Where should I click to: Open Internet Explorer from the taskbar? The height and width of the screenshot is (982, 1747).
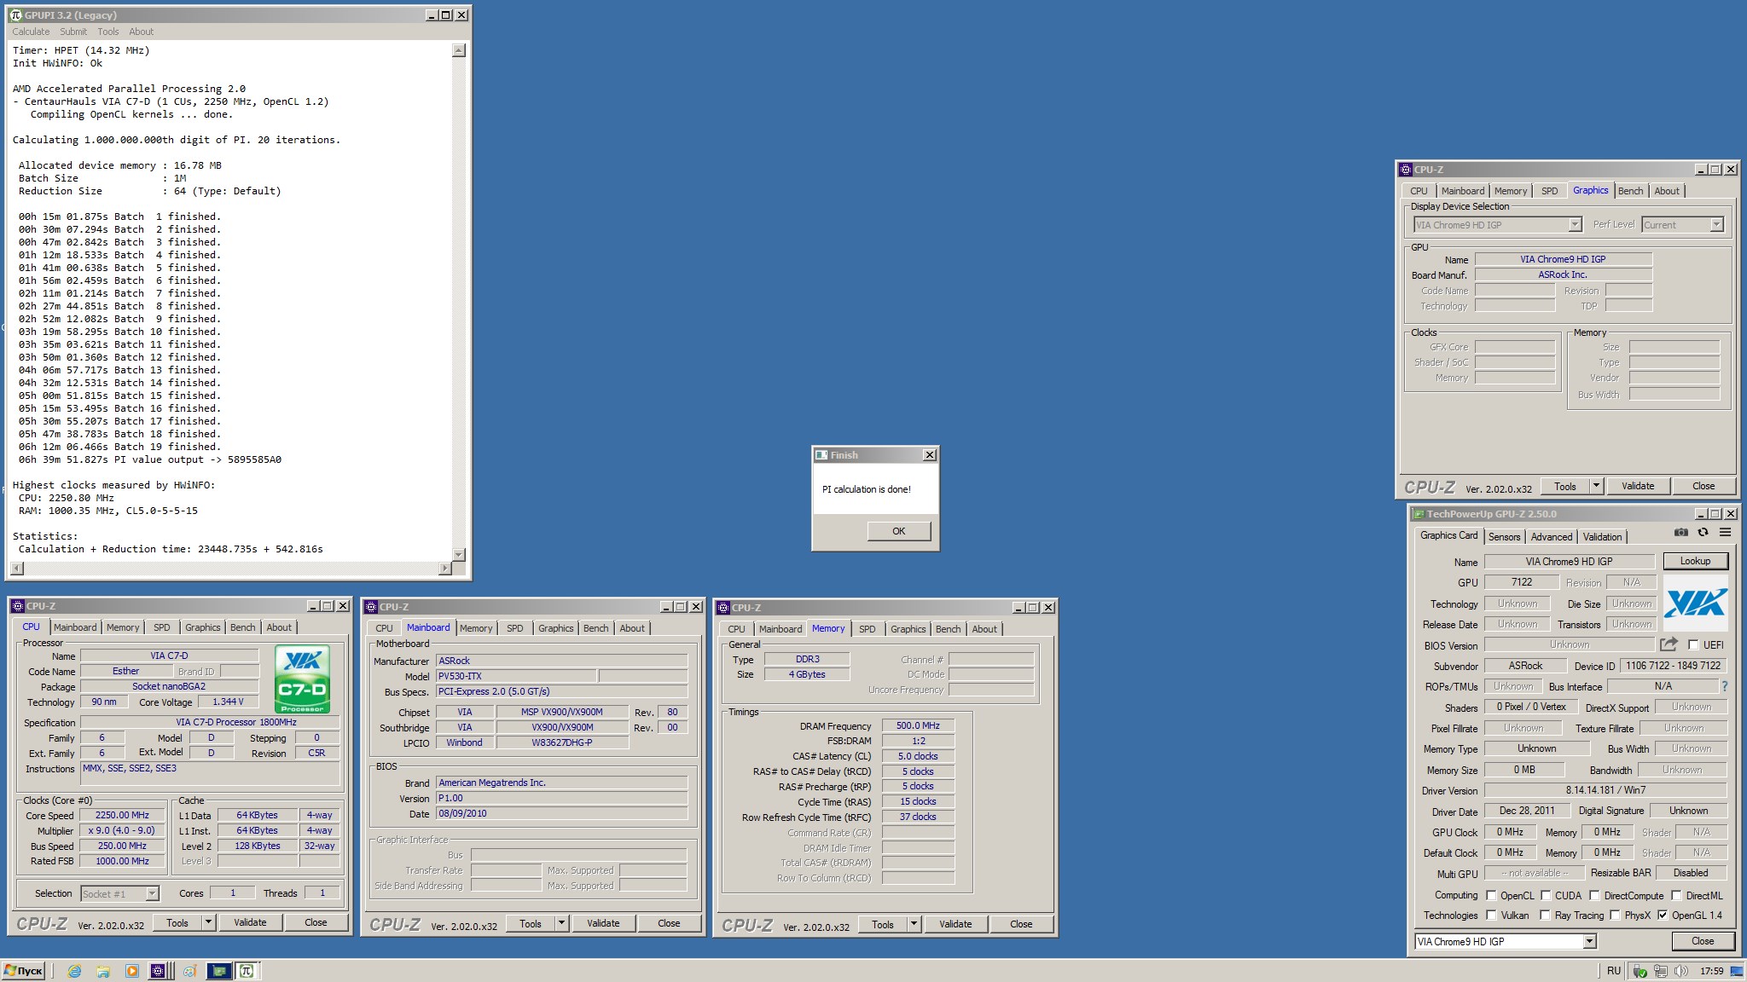74,971
